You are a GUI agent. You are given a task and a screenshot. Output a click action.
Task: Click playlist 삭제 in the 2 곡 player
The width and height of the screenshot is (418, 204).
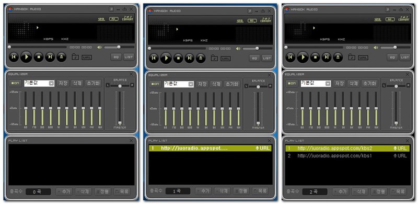click(360, 191)
